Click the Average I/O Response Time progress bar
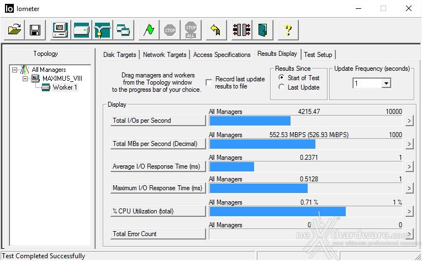The width and height of the screenshot is (422, 261). click(306, 167)
